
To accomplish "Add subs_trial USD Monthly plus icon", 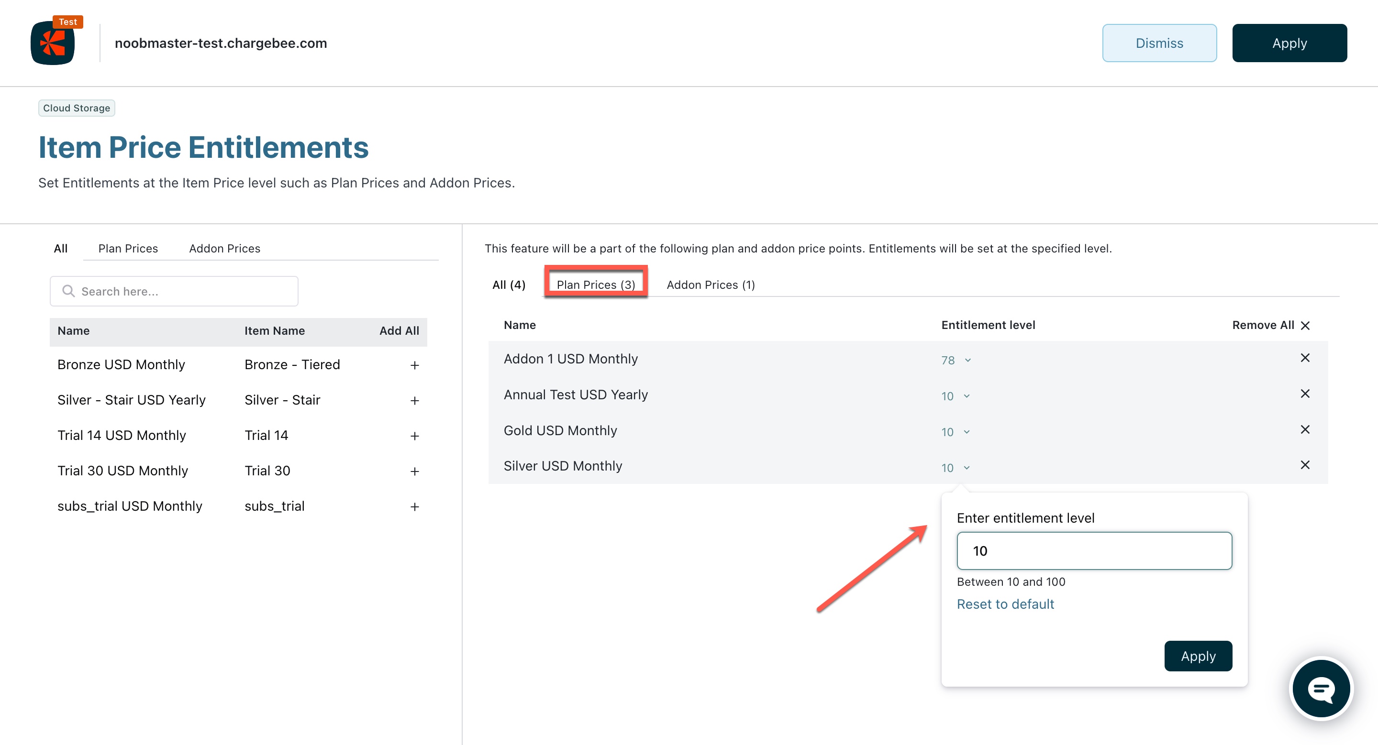I will (414, 507).
